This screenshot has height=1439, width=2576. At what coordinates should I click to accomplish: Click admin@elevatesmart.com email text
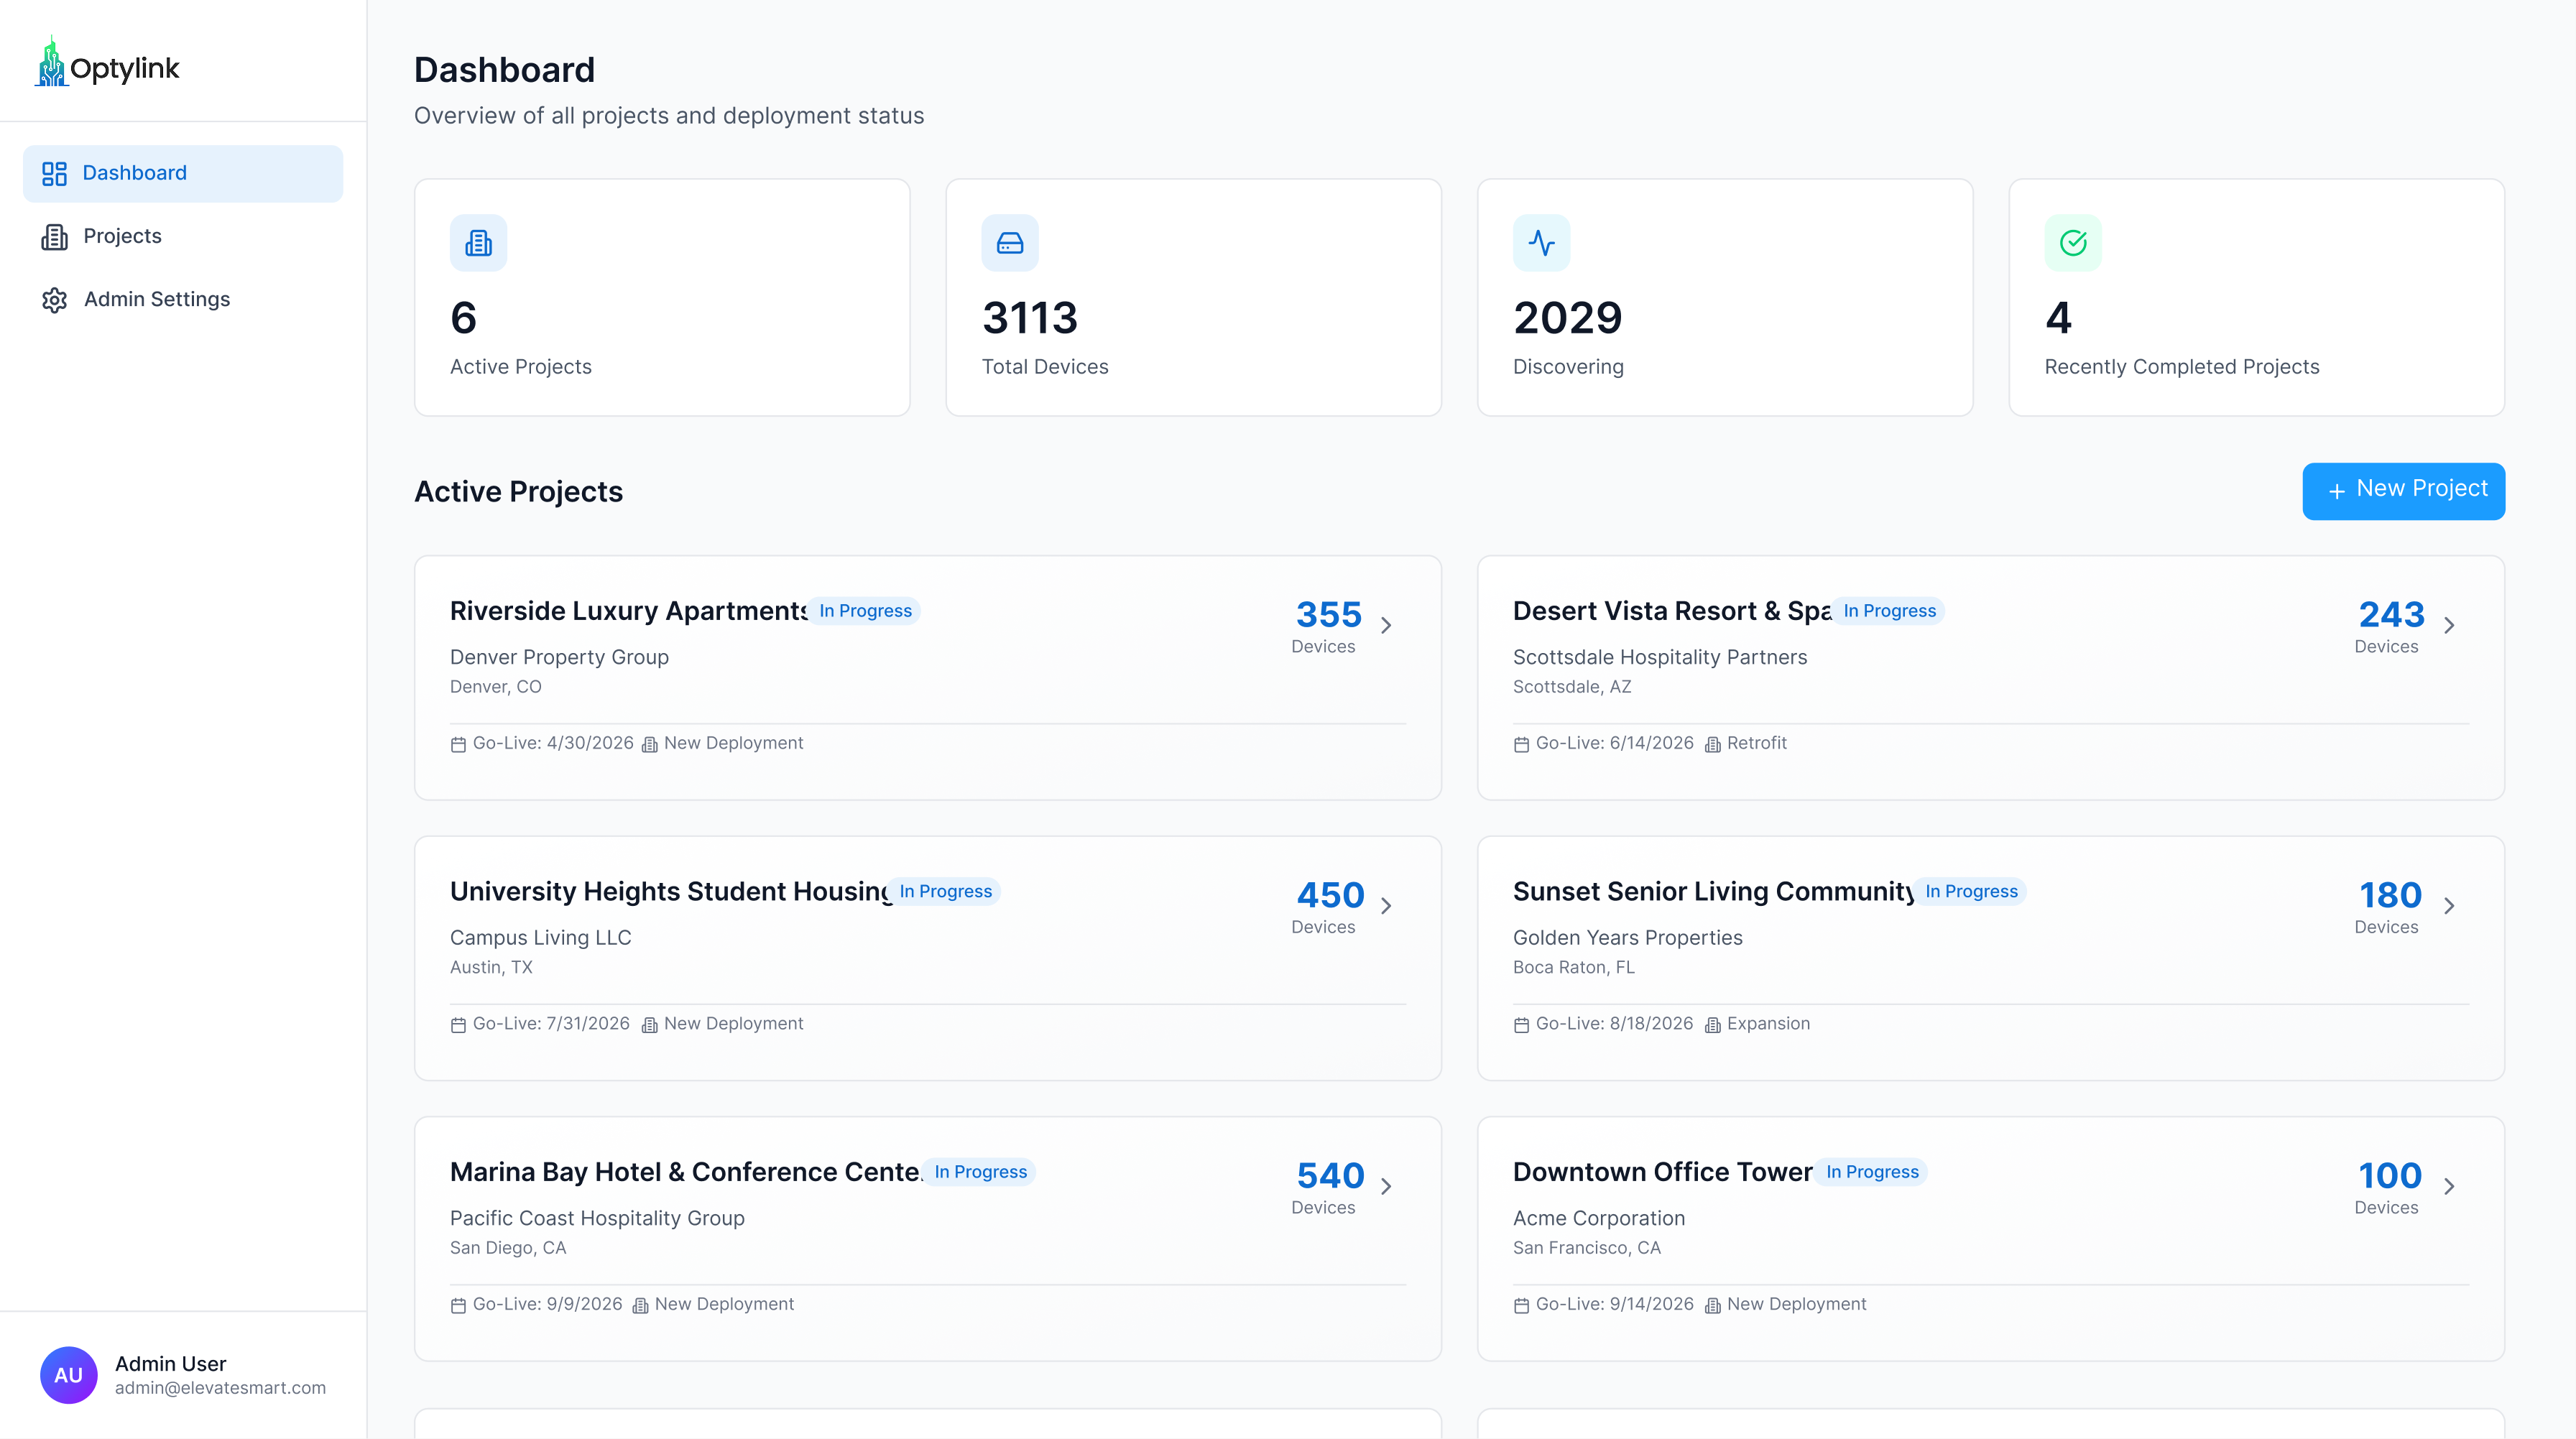pyautogui.click(x=220, y=1388)
